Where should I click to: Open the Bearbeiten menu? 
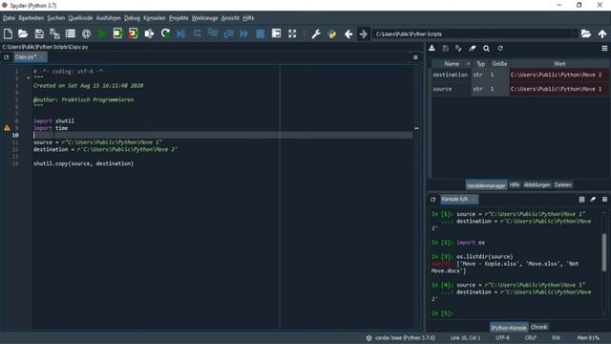point(32,18)
